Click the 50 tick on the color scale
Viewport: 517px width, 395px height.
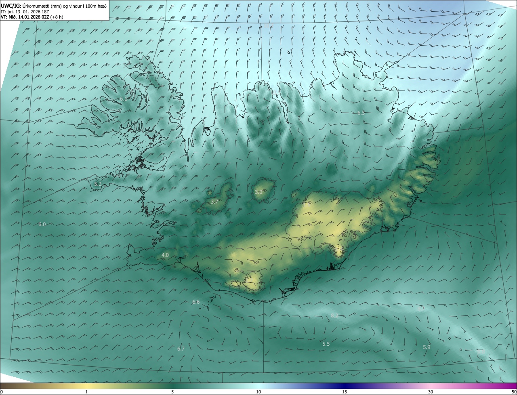(x=514, y=392)
